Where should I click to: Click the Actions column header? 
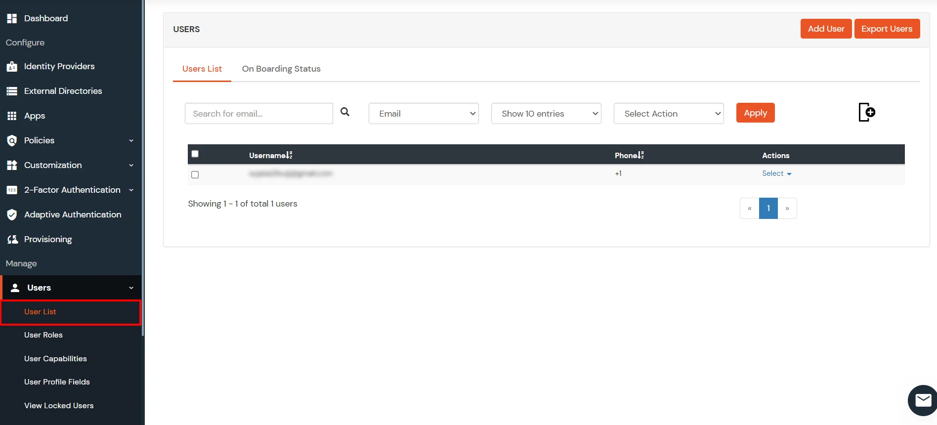coord(775,155)
